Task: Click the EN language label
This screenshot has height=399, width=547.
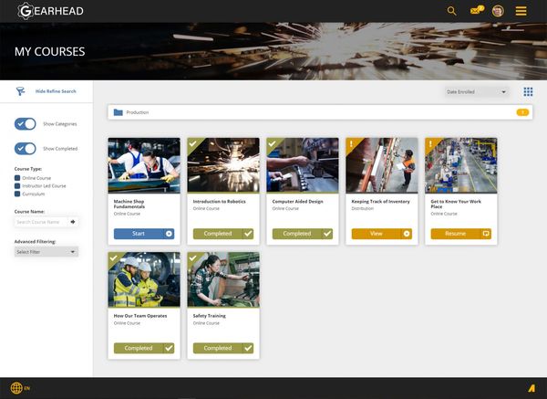Action: (26, 388)
